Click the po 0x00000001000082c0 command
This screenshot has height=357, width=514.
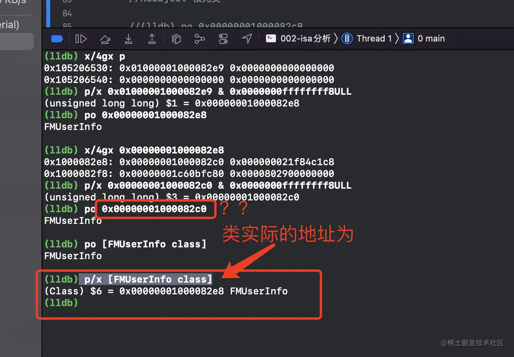point(125,209)
